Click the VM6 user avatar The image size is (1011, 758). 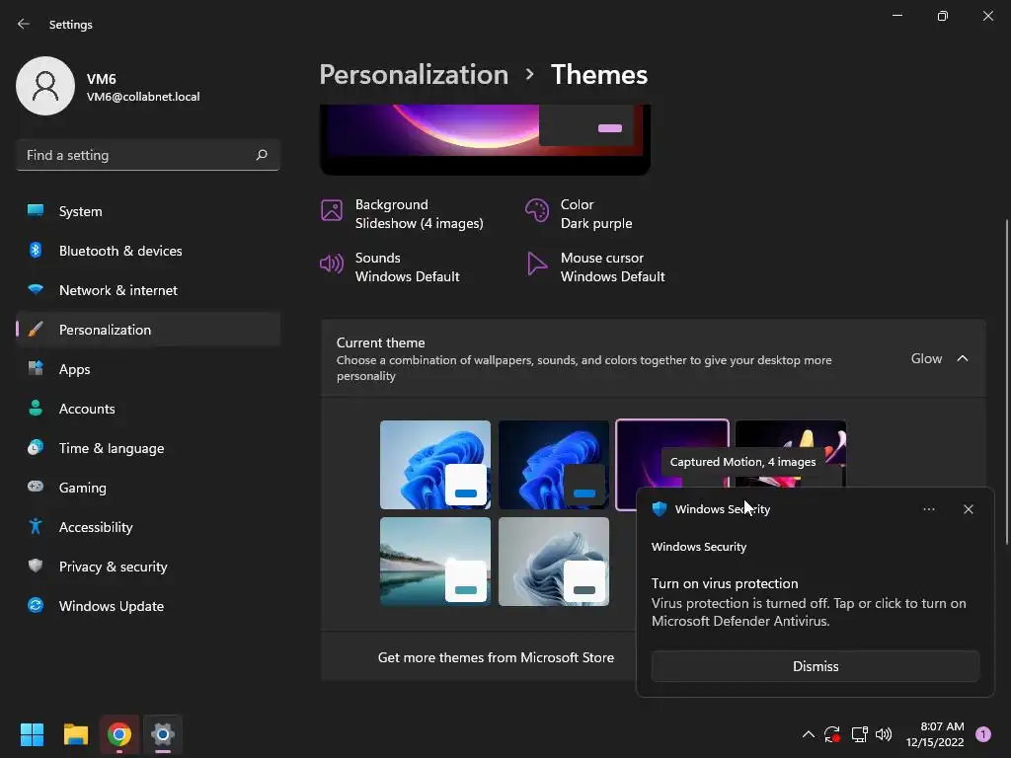pyautogui.click(x=45, y=86)
